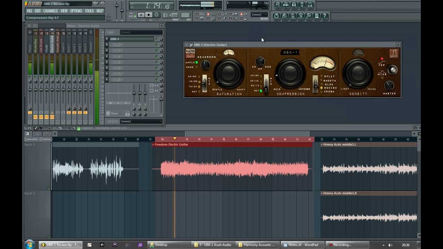Open the CHANNELS menu
This screenshot has width=443, height=249.
[51, 11]
